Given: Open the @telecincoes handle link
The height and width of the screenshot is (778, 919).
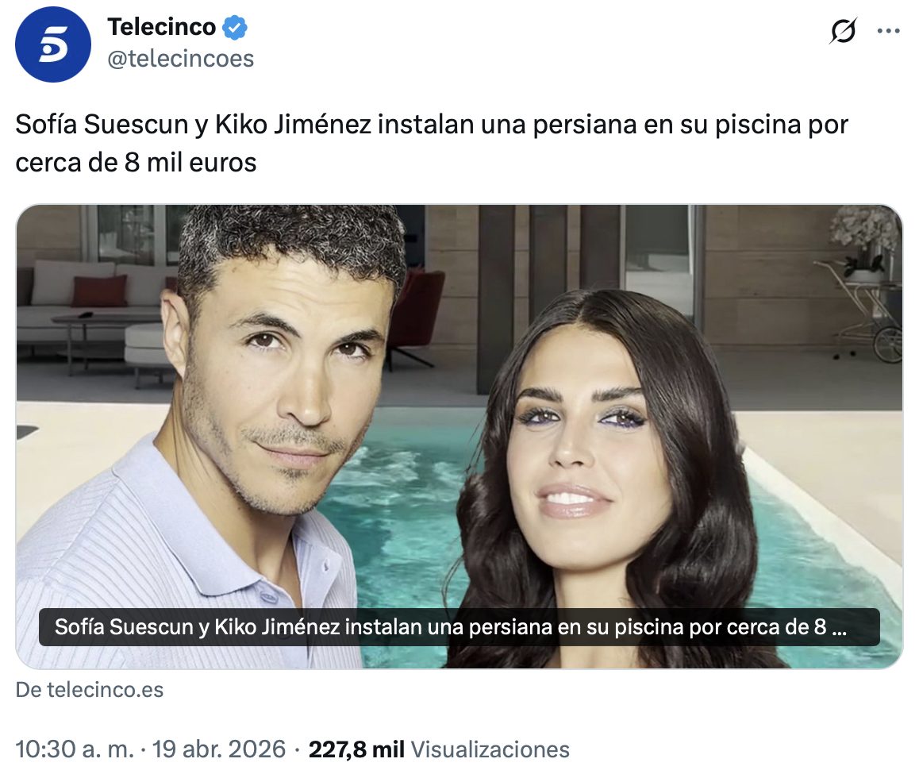Looking at the screenshot, I should point(180,59).
